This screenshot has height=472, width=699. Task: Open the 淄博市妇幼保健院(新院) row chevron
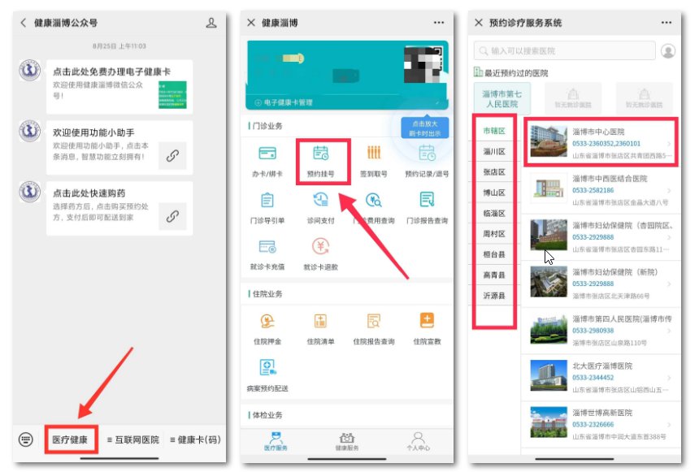tap(669, 284)
